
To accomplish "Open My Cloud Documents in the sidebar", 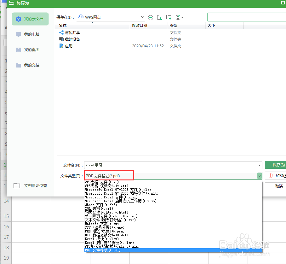I will (30, 19).
